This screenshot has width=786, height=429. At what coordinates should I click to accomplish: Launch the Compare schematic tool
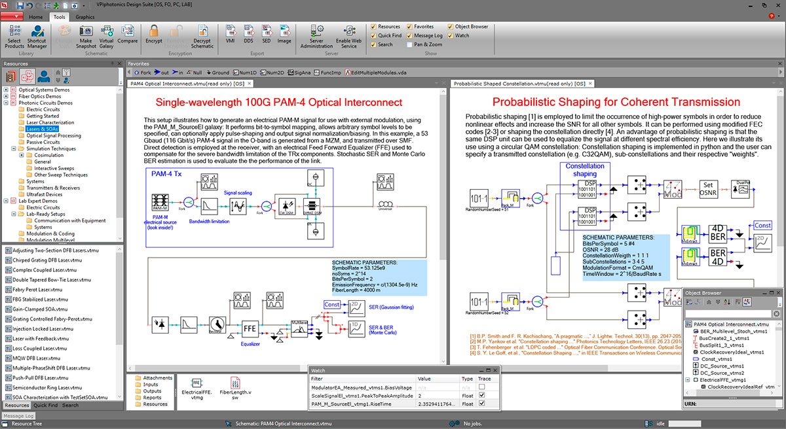[128, 33]
